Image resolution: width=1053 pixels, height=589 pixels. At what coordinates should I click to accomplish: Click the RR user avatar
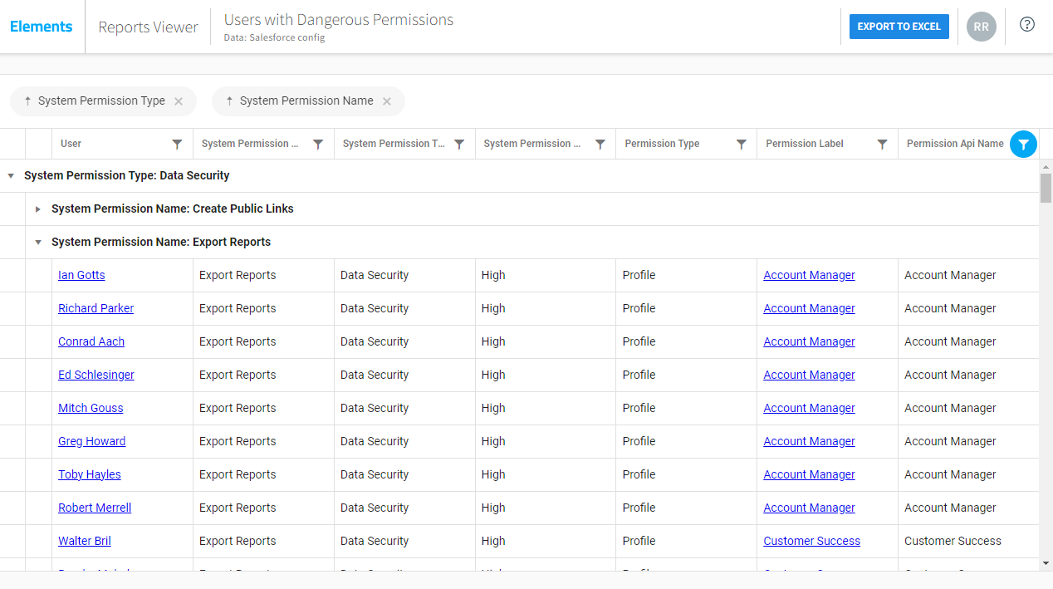[981, 26]
